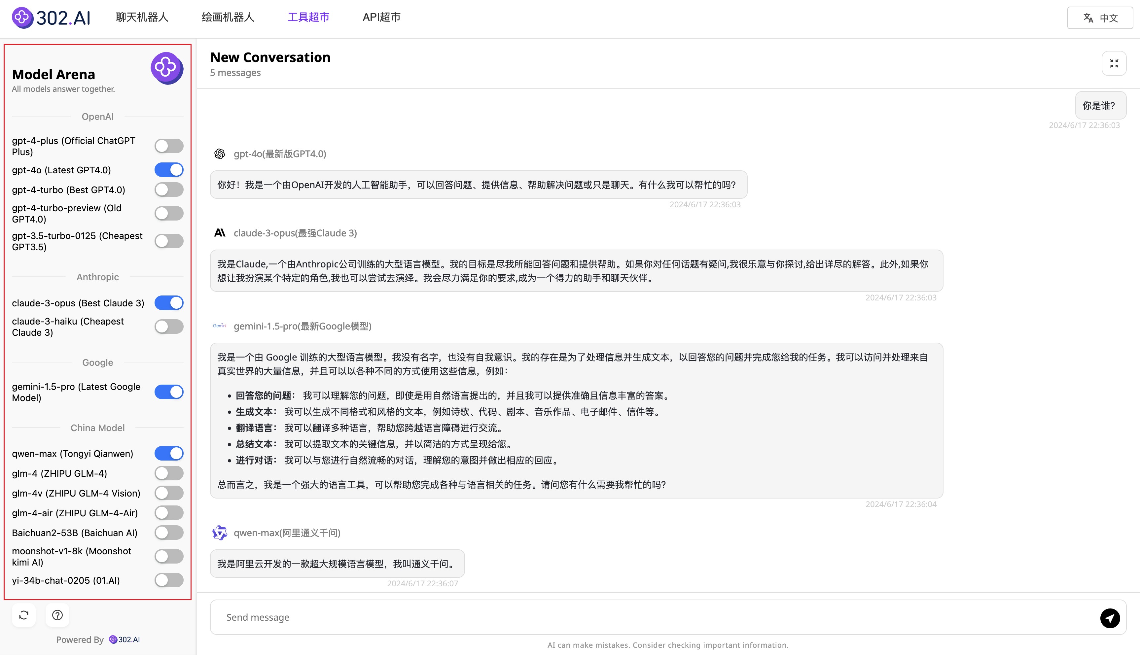
Task: Open the 聊天机器人 nav item
Action: pyautogui.click(x=142, y=17)
